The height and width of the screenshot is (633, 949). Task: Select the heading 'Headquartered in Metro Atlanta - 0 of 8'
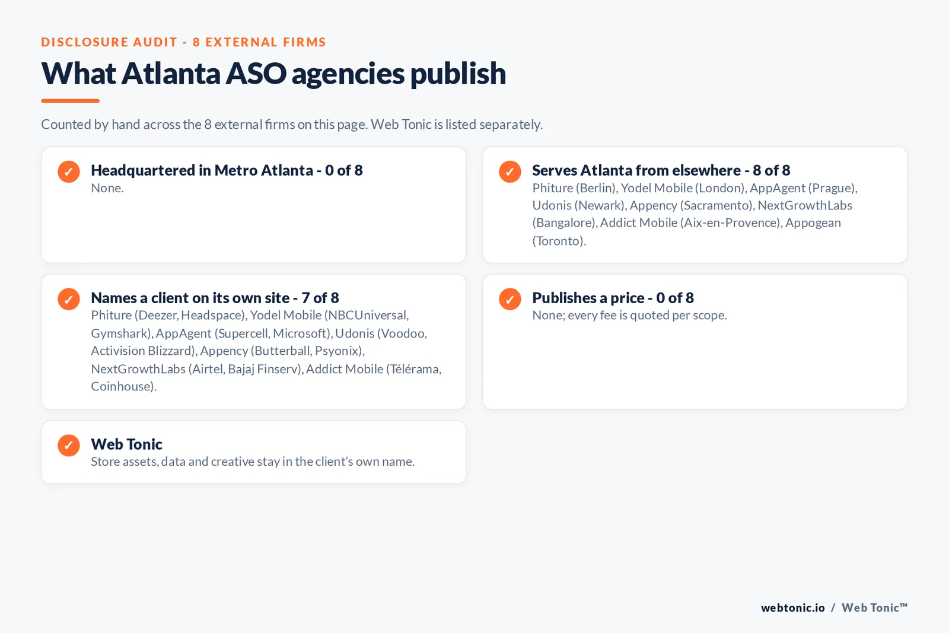227,170
